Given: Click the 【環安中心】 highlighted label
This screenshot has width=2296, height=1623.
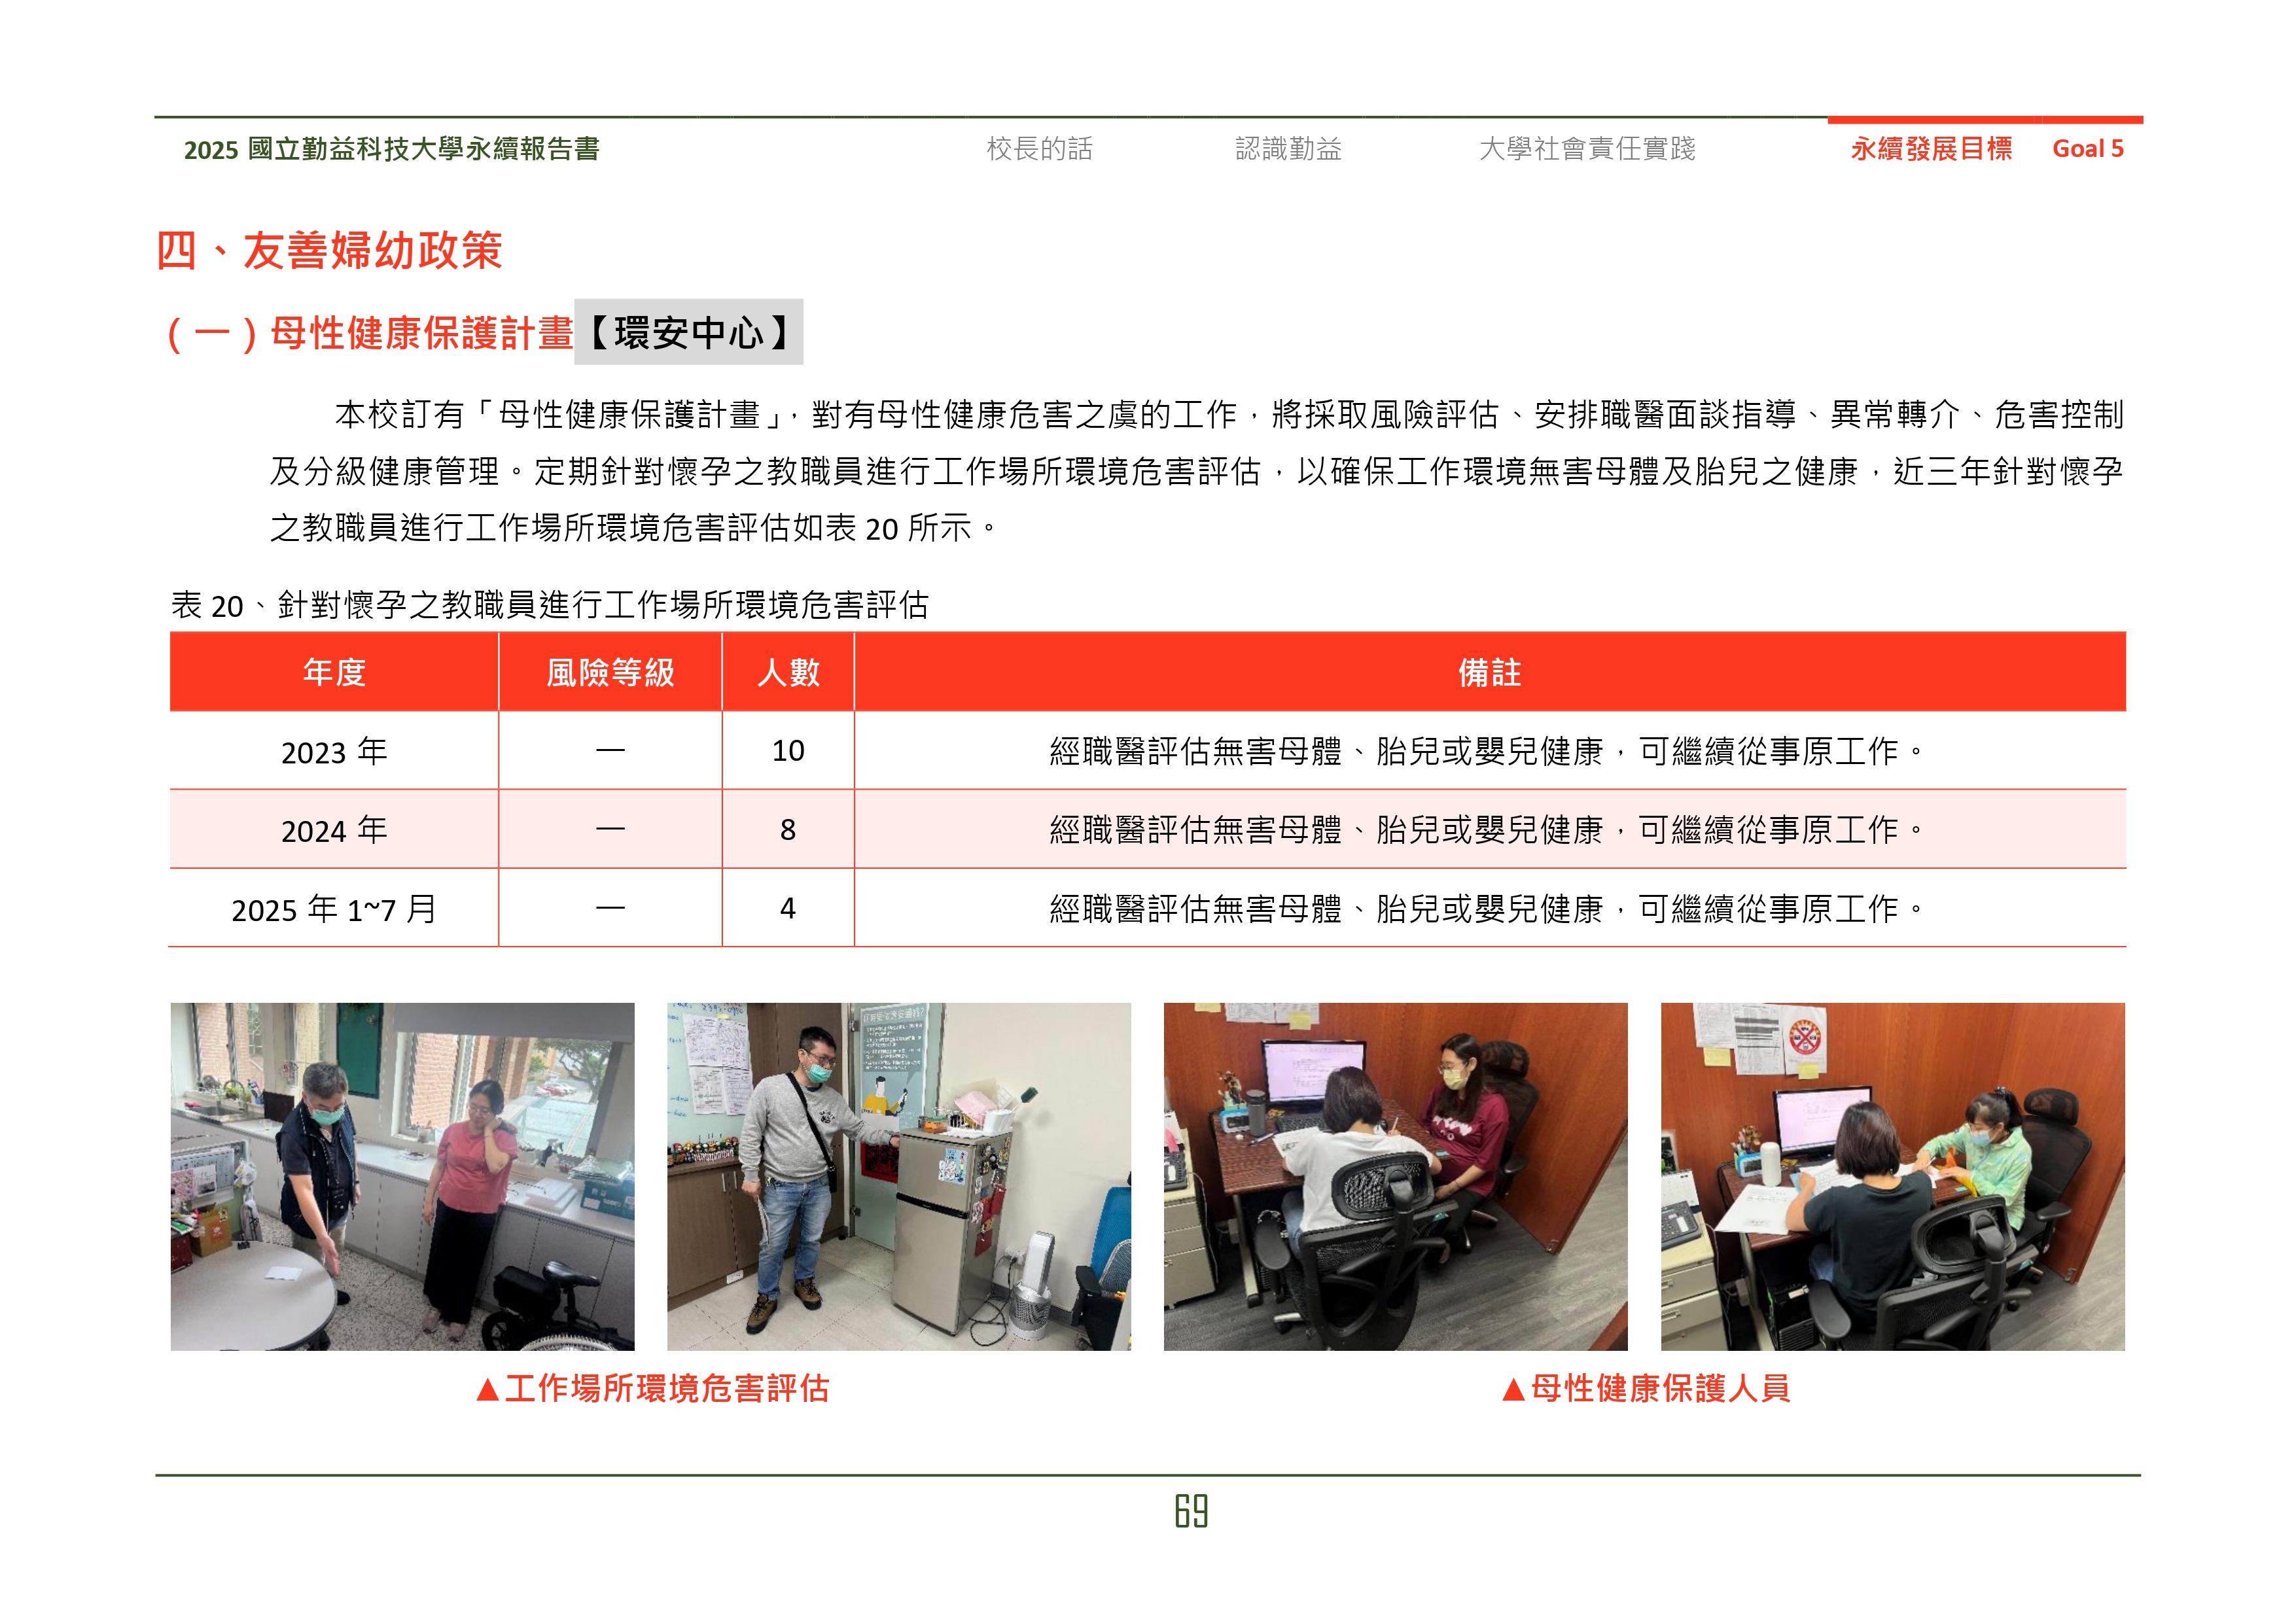Looking at the screenshot, I should (688, 333).
